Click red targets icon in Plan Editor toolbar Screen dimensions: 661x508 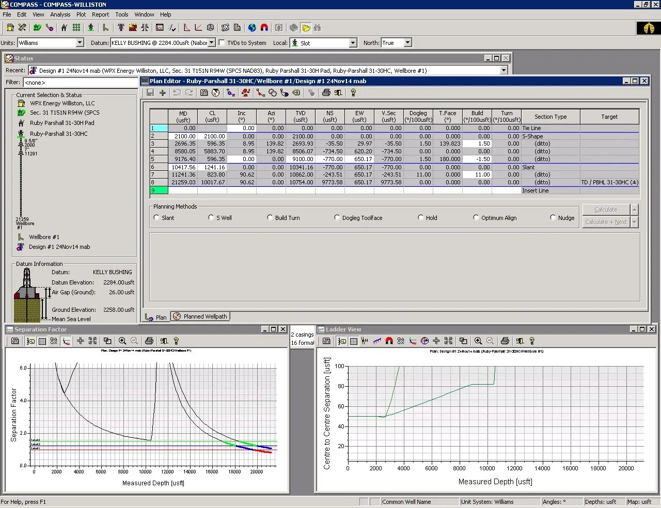pyautogui.click(x=246, y=93)
